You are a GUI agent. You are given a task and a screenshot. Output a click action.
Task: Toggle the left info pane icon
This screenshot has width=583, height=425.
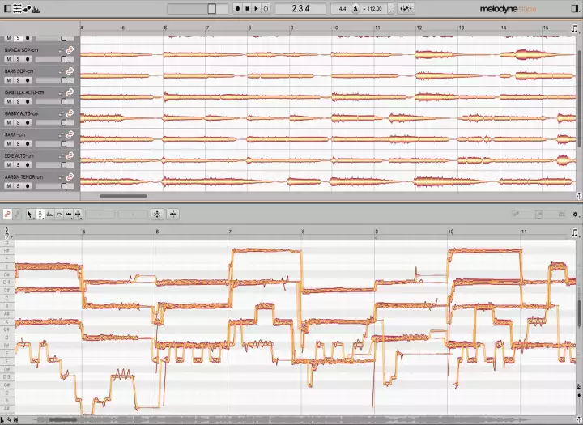[x=7, y=9]
